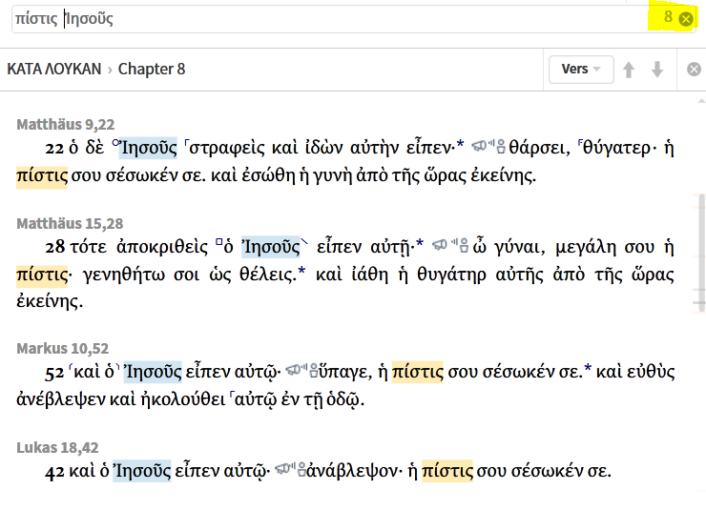Viewport: 706px width, 510px height.
Task: Click highlighted πίστις in Matthäus 15,28
Action: (x=42, y=275)
